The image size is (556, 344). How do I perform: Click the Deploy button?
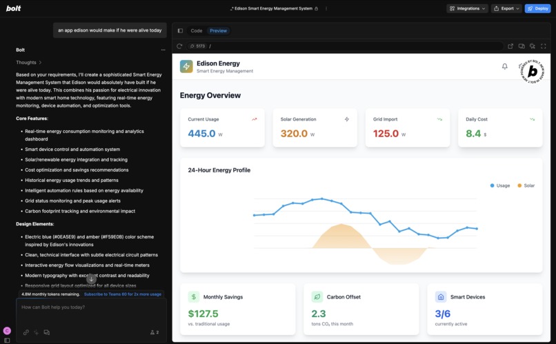[x=537, y=8]
